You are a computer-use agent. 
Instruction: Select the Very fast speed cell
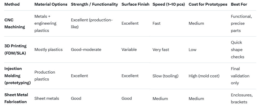(160, 50)
